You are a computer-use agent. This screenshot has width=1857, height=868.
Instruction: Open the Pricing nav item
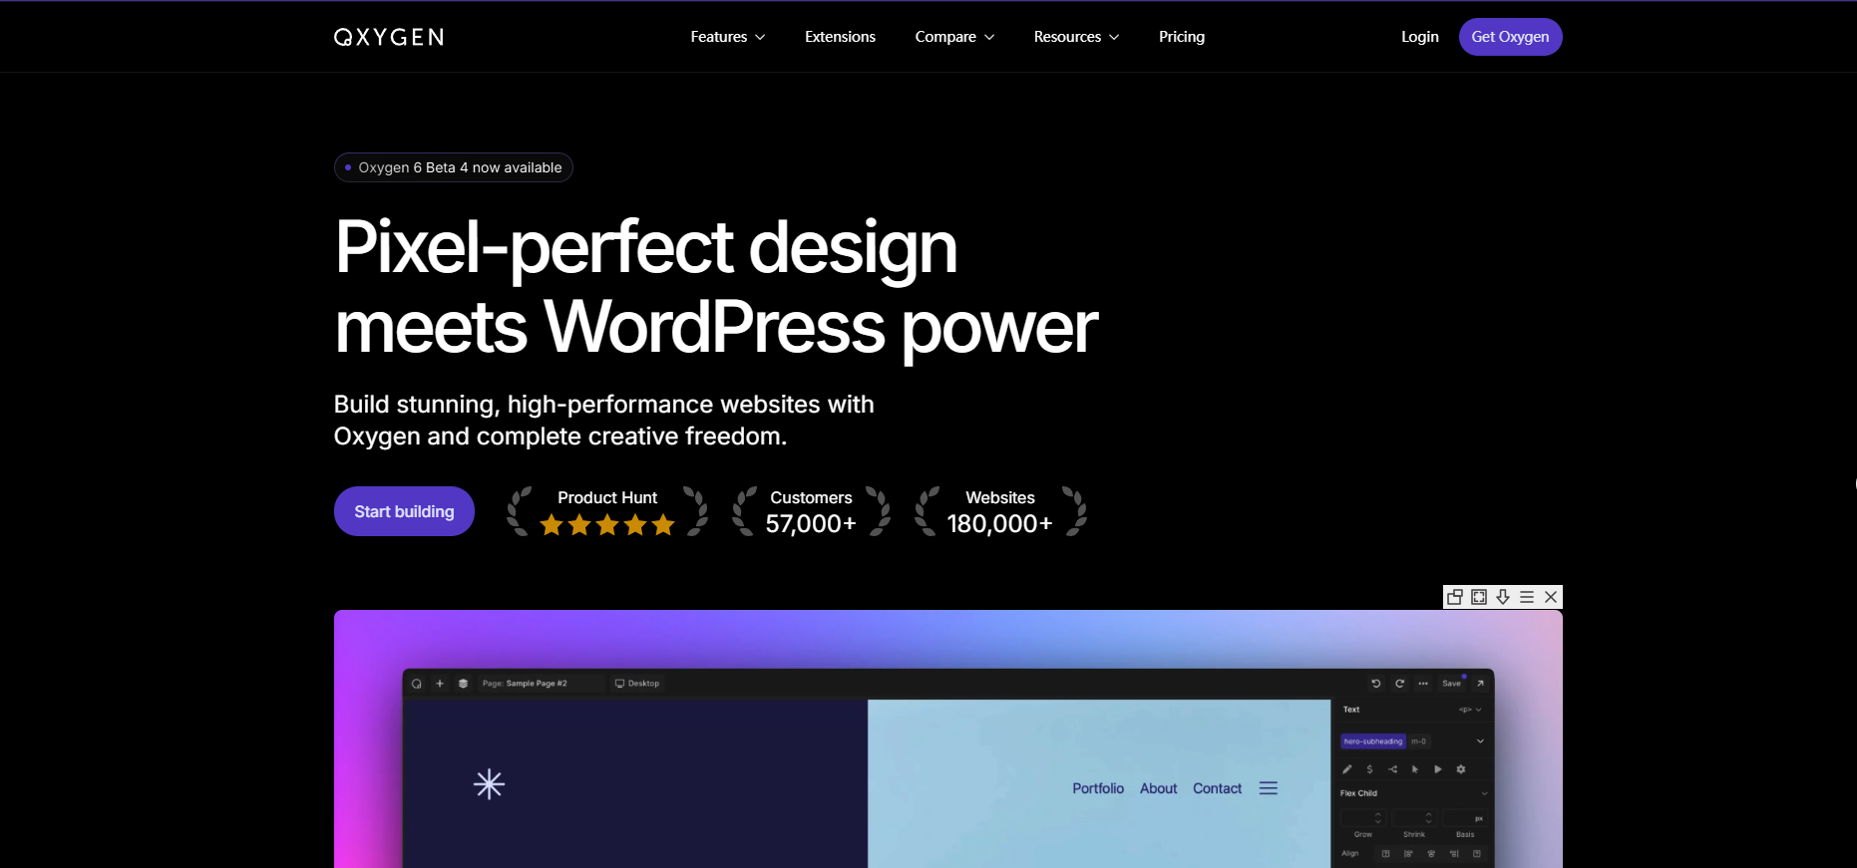1181,37
